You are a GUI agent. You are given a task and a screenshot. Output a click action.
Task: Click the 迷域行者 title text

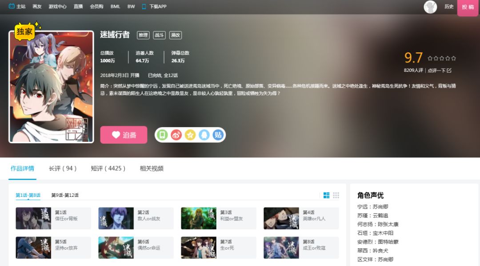tap(115, 35)
